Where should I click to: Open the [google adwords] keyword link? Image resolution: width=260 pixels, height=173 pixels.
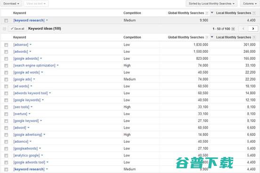[26, 58]
